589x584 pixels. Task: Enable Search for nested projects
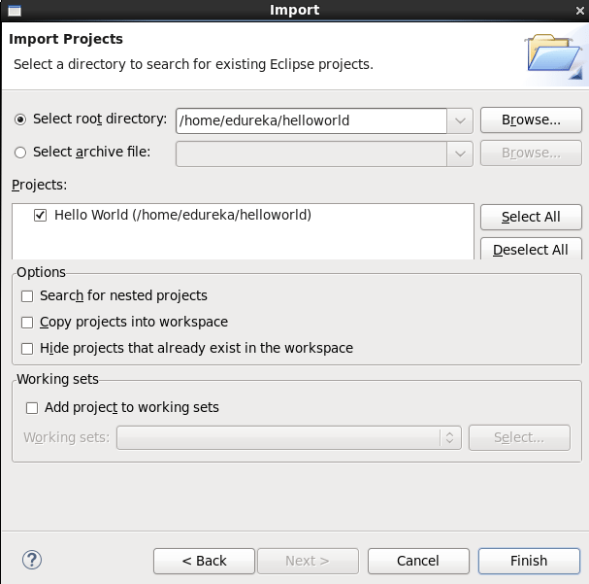(27, 296)
